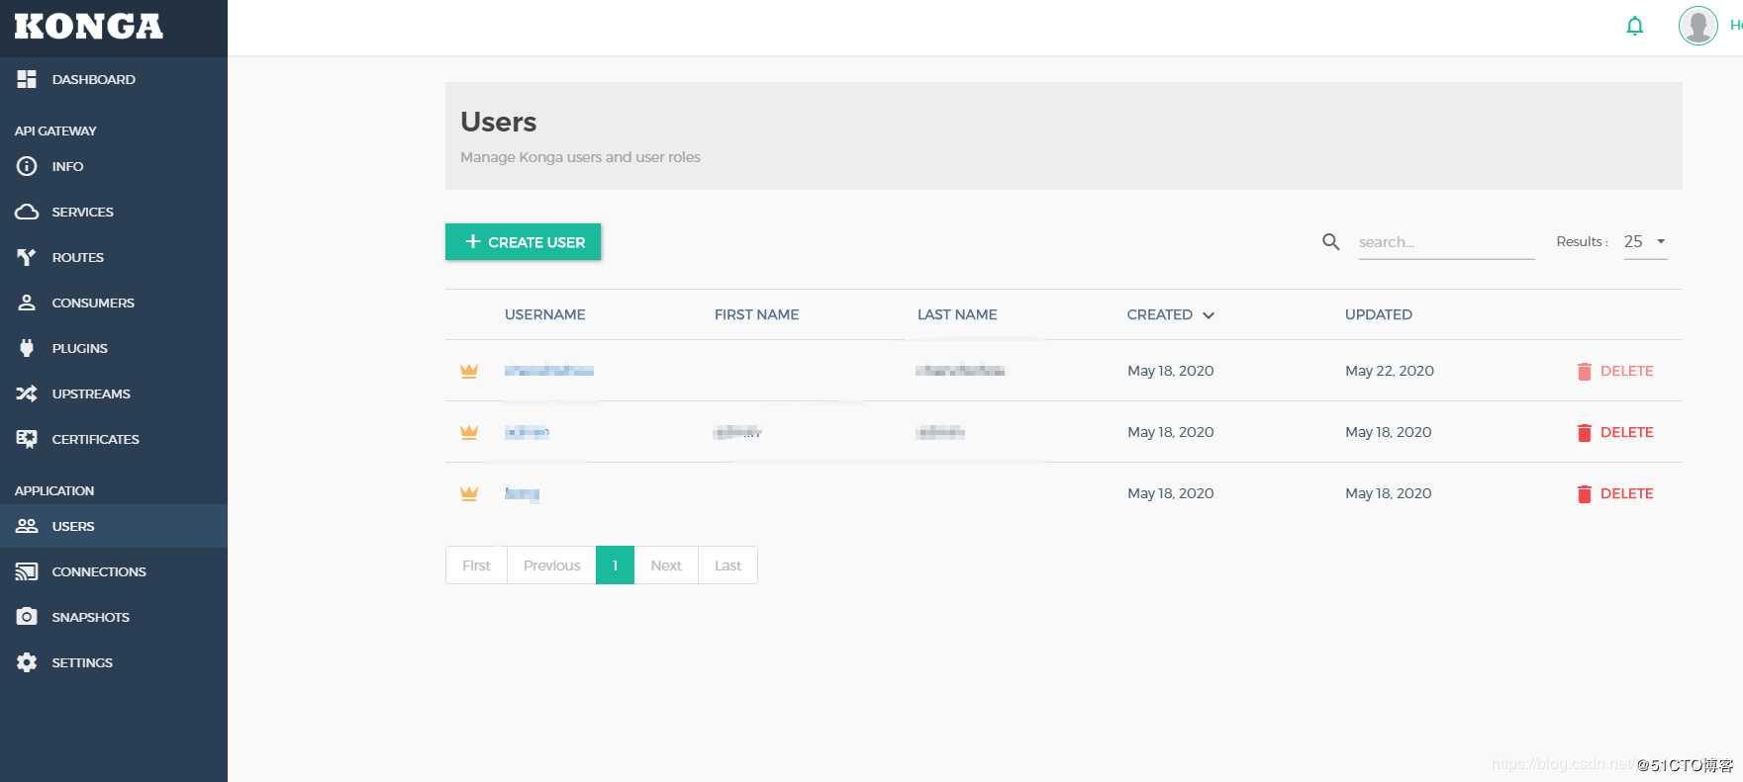
Task: Sort by FIRST NAME column header
Action: pyautogui.click(x=756, y=314)
